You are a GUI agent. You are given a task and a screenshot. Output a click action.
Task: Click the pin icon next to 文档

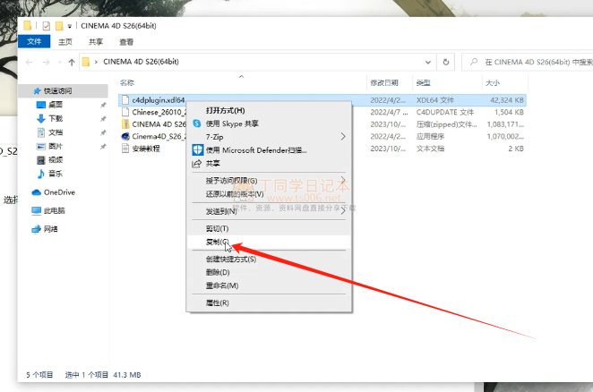click(103, 132)
